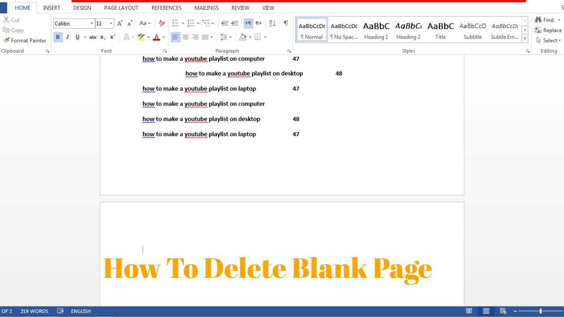Switch to Read Mode view
The height and width of the screenshot is (317, 564).
[x=470, y=311]
